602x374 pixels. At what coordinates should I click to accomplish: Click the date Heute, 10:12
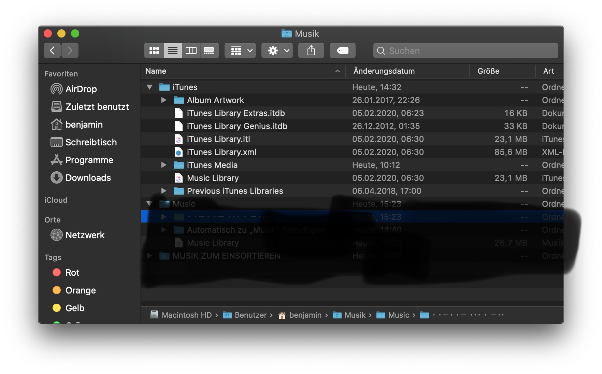376,165
